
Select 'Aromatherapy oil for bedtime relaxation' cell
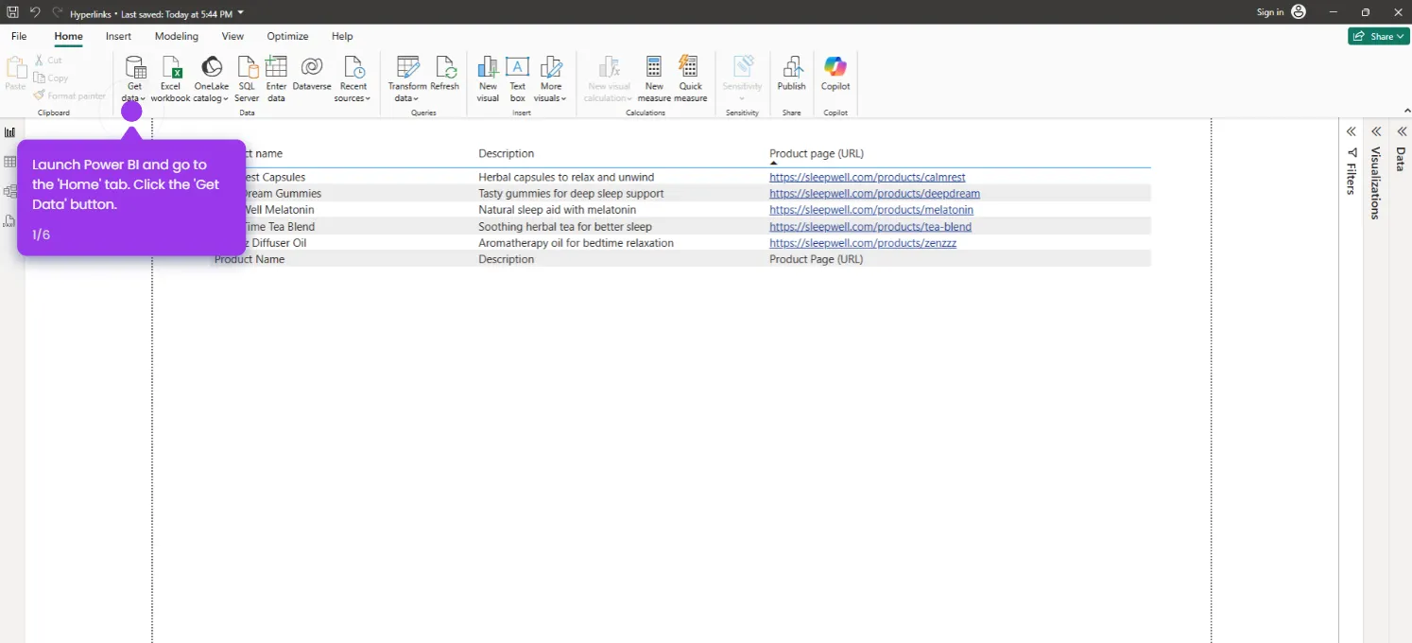(576, 243)
